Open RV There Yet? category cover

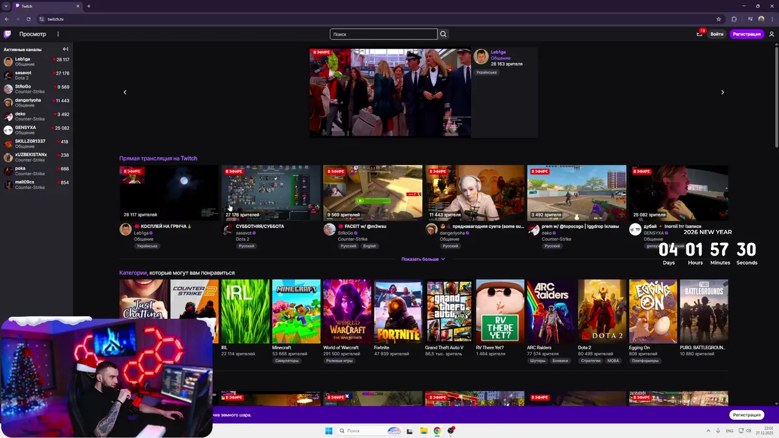coord(500,311)
